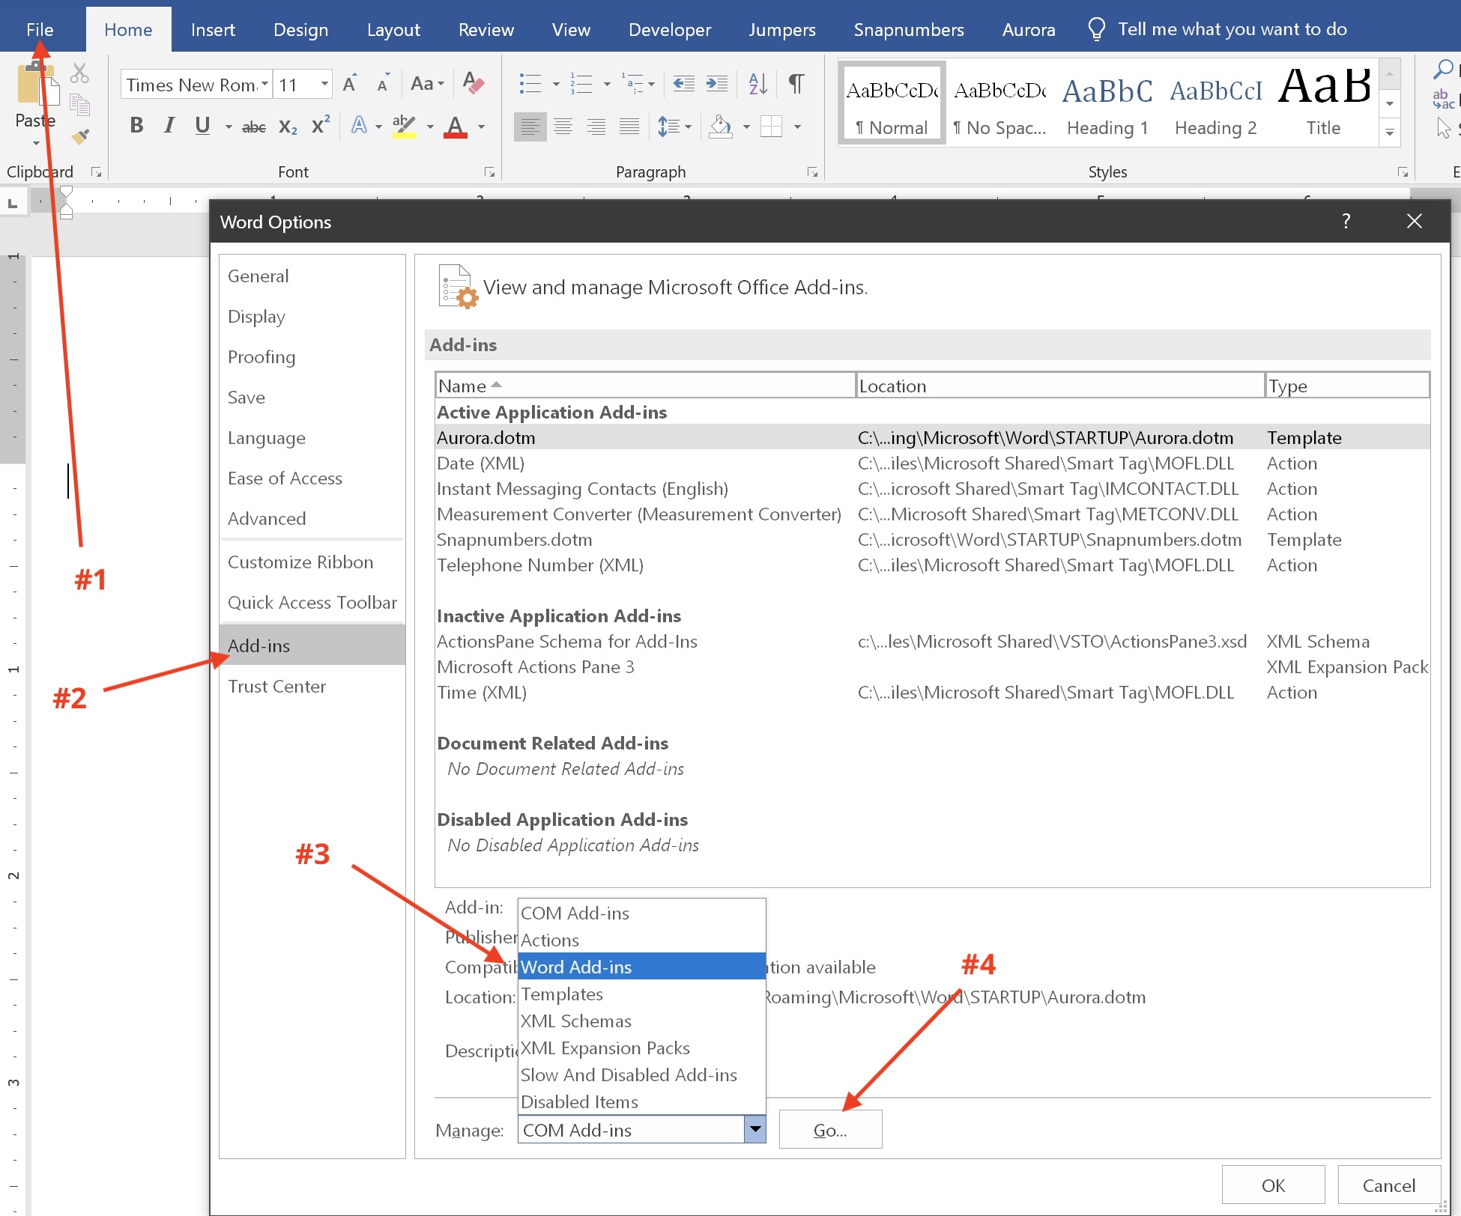Open the Snapnumbers tab

(909, 29)
